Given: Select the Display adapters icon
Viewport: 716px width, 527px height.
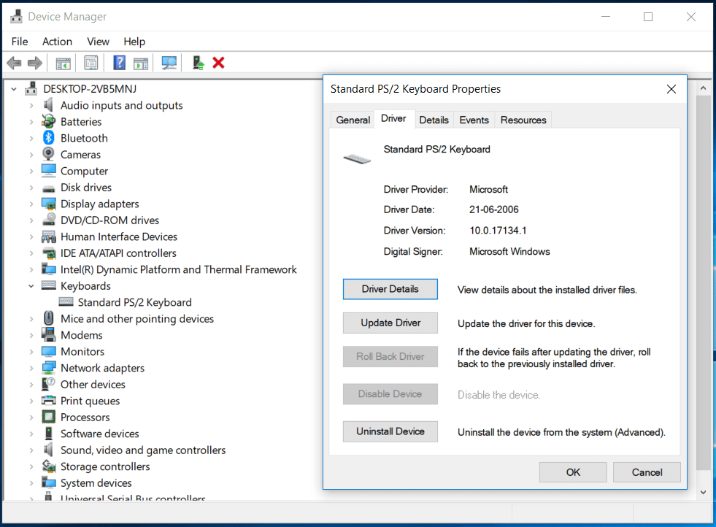Looking at the screenshot, I should click(x=48, y=204).
